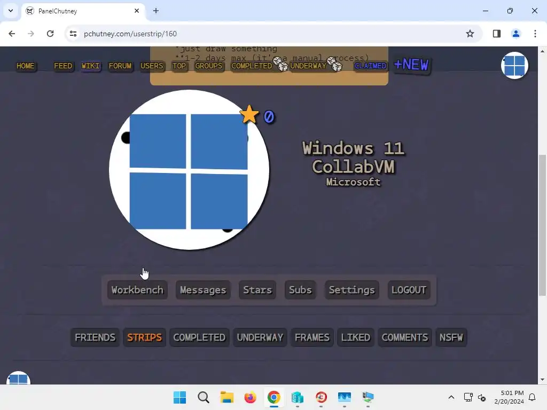Reload the current page

[x=50, y=34]
